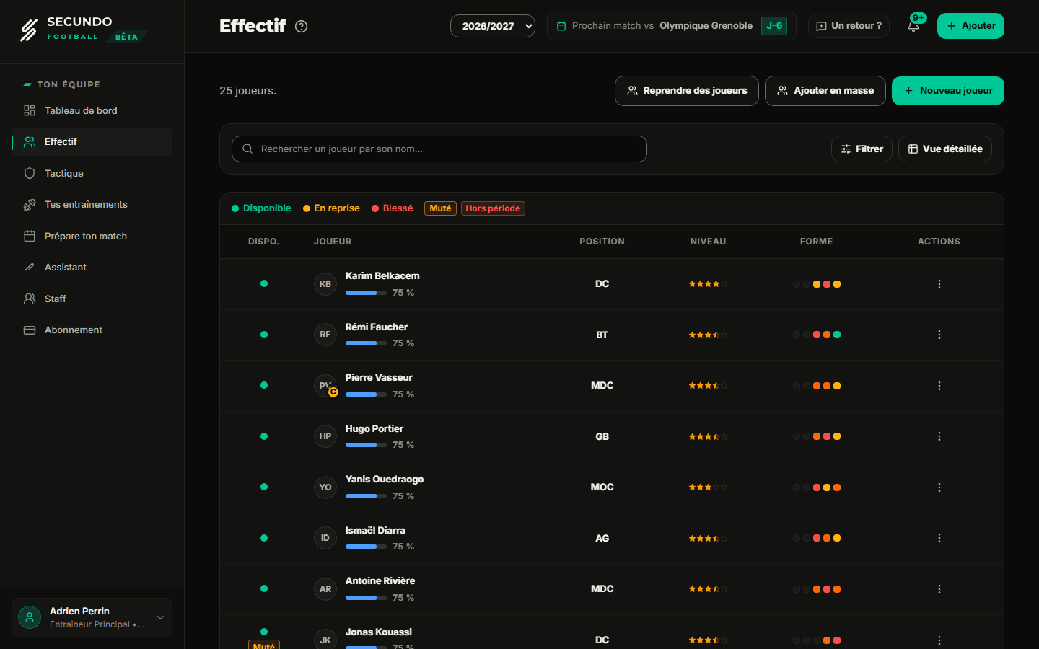Click Adrien Perrin's profile avatar
Viewport: 1039px width, 649px height.
(x=30, y=617)
